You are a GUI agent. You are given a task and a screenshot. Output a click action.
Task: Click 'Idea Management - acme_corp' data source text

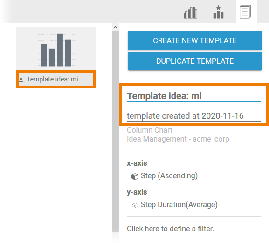[x=178, y=139]
